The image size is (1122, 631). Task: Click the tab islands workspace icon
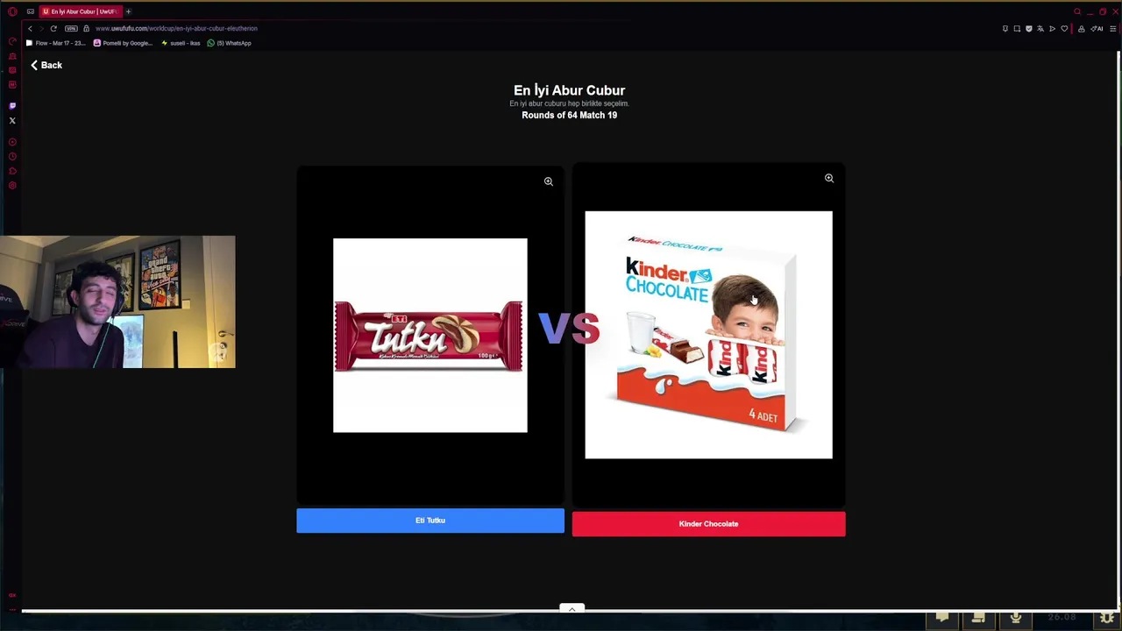click(30, 11)
